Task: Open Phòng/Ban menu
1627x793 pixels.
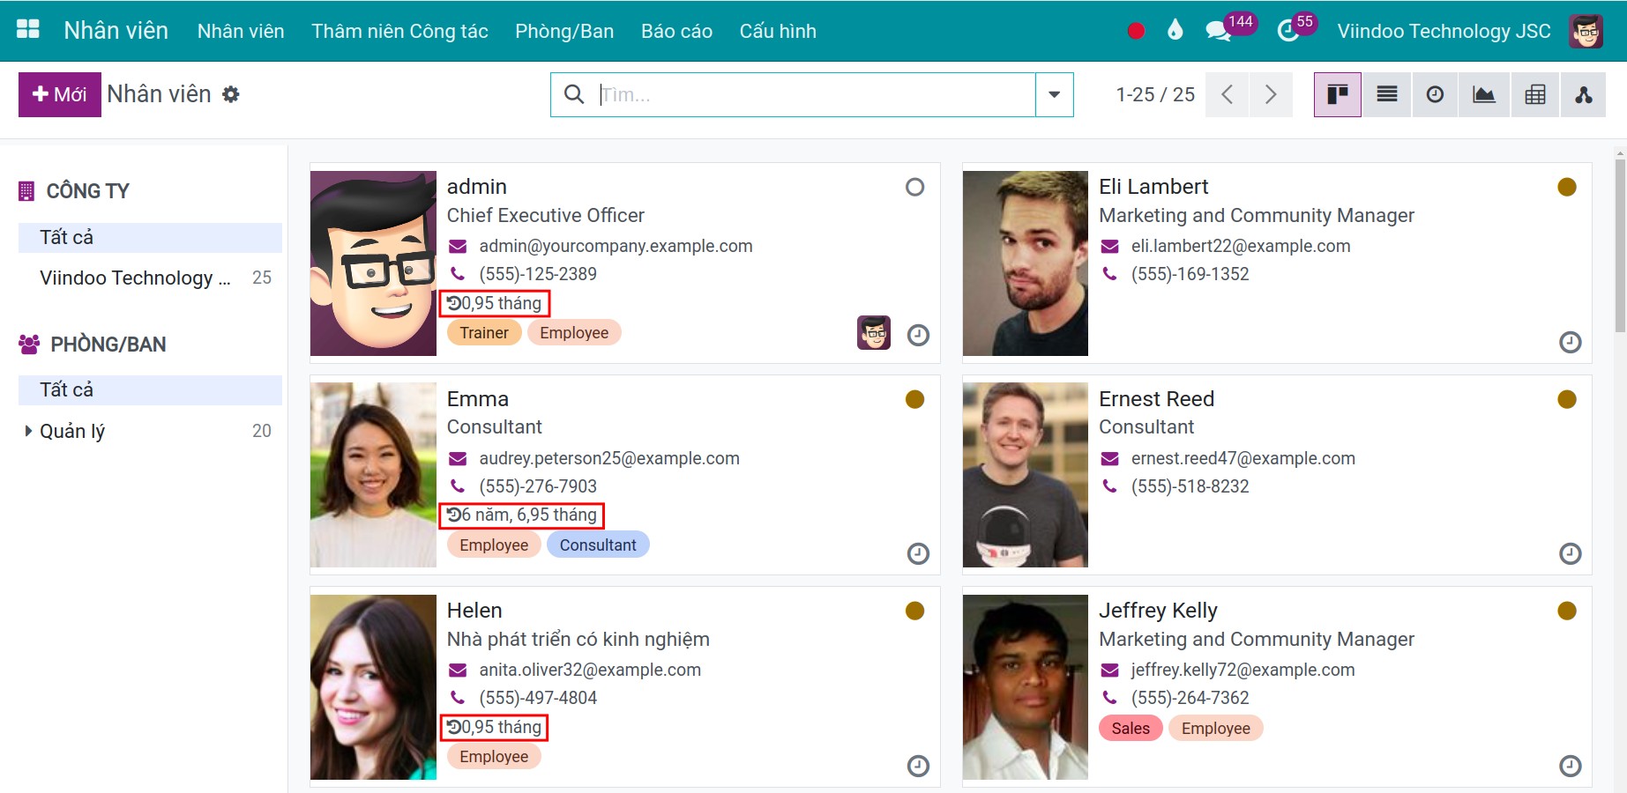Action: point(564,31)
